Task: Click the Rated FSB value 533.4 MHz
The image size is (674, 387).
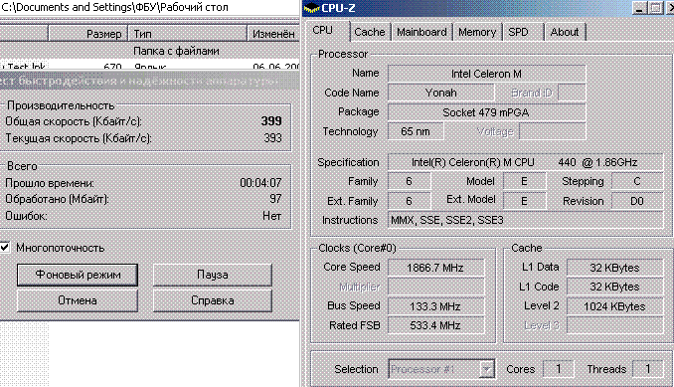Action: coord(435,325)
